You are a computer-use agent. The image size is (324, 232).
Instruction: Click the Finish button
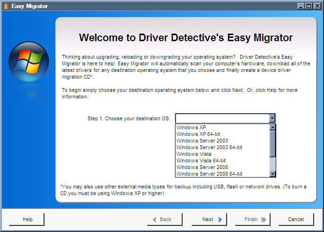click(x=253, y=219)
